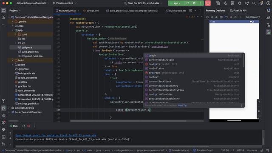Show hidden editor tabs dropdown

(x=195, y=11)
